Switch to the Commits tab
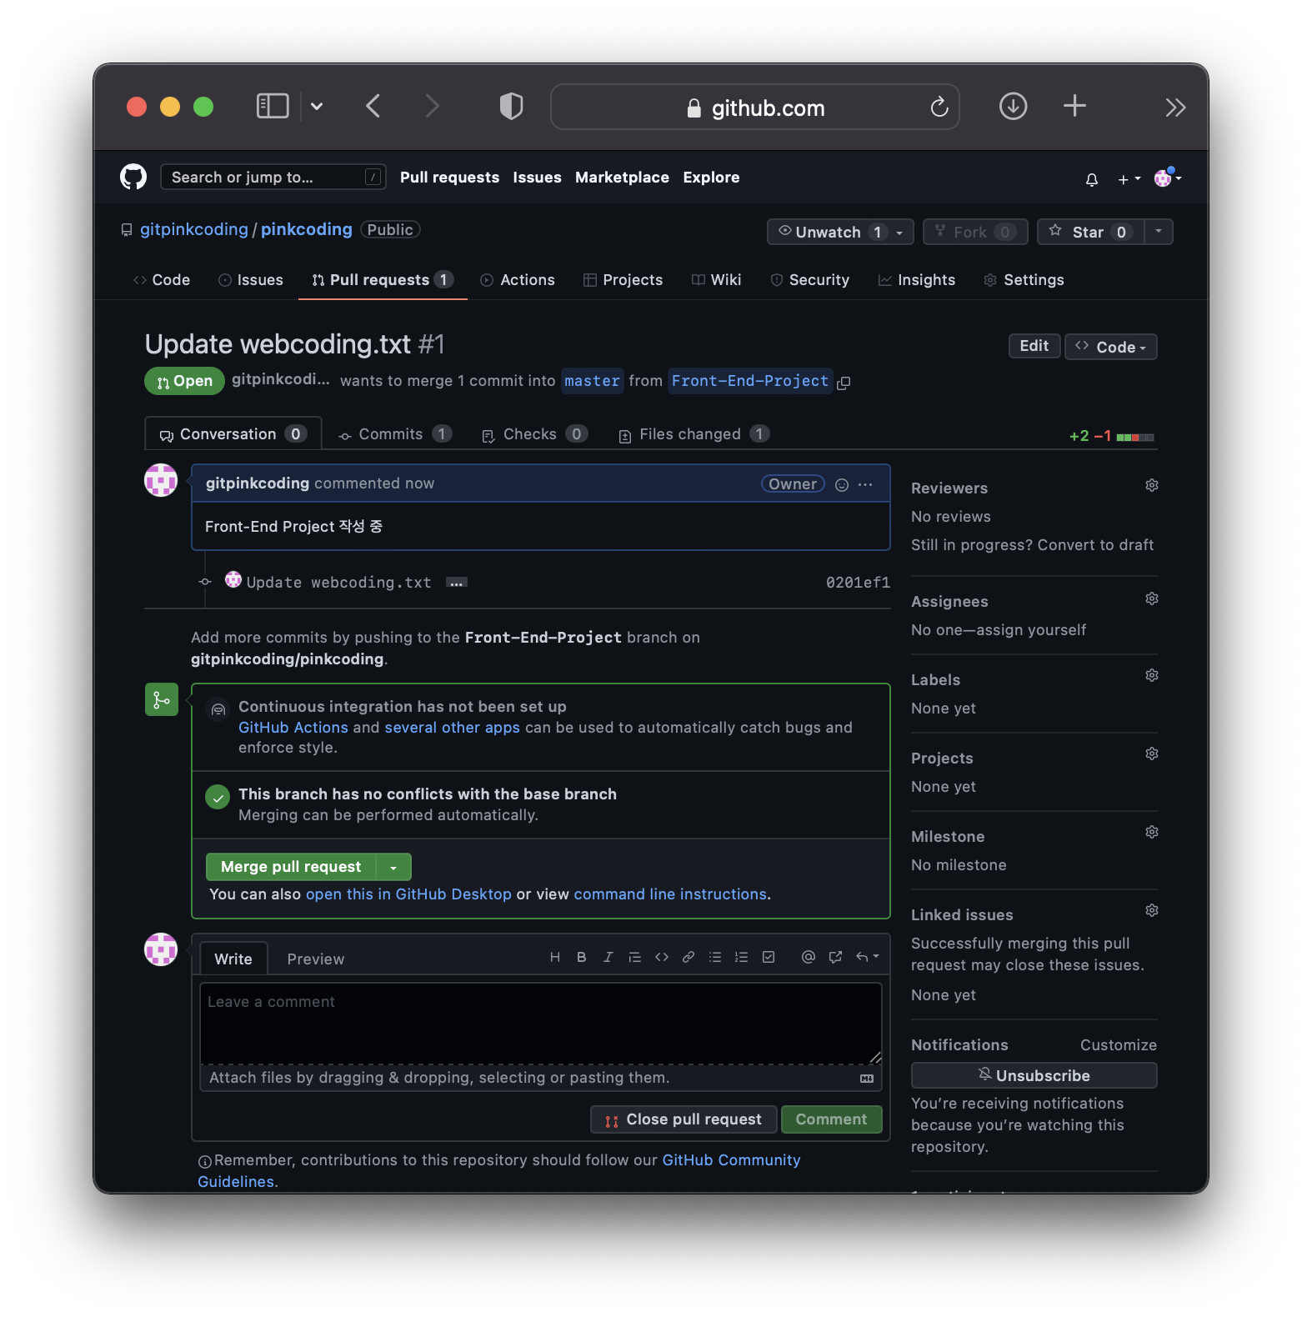This screenshot has height=1317, width=1302. click(395, 434)
